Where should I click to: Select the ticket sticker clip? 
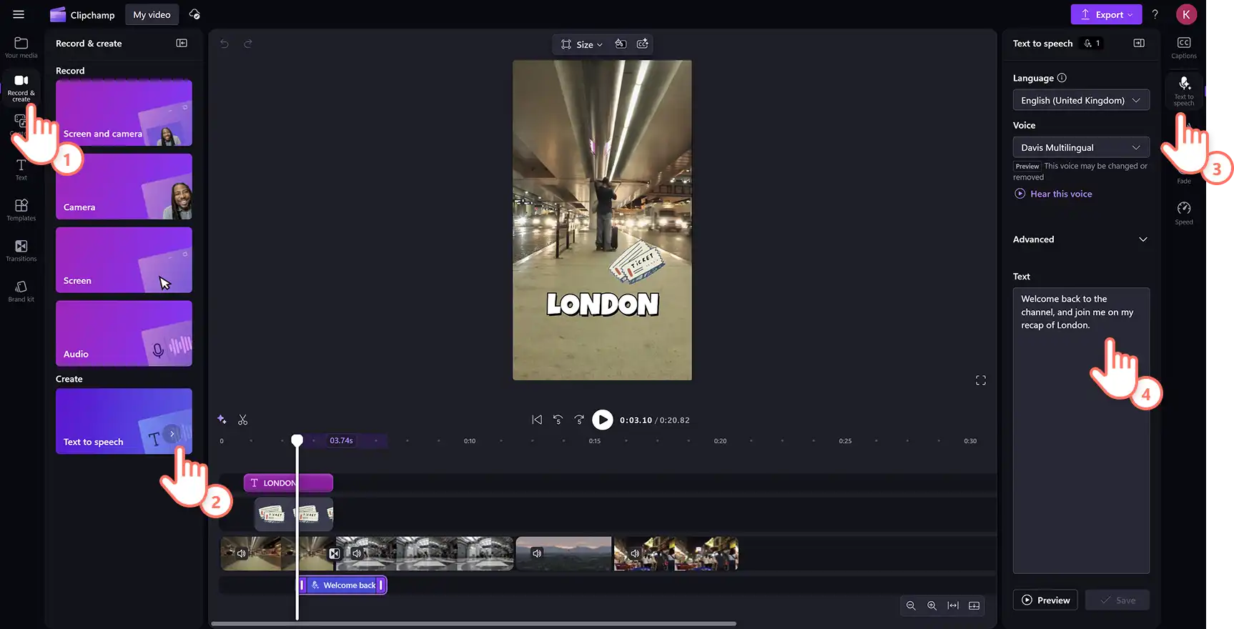pos(294,514)
